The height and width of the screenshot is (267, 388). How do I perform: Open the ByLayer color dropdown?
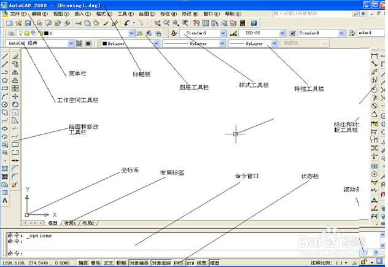click(156, 44)
